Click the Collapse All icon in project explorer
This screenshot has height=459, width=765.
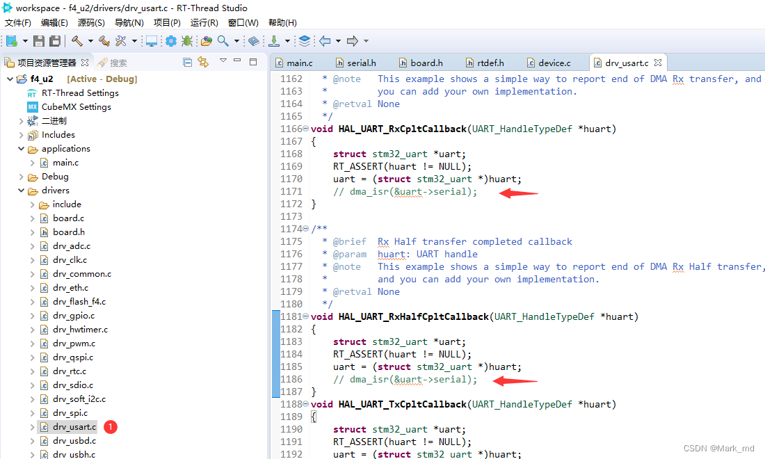click(187, 62)
